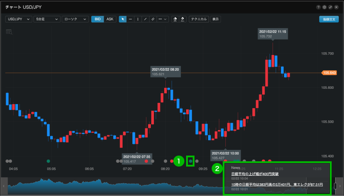The width and height of the screenshot is (344, 196).
Task: Select the trend line drawing tool
Action: (145, 19)
